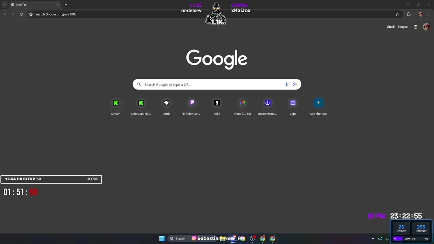Open the Google apps grid

coord(415,27)
